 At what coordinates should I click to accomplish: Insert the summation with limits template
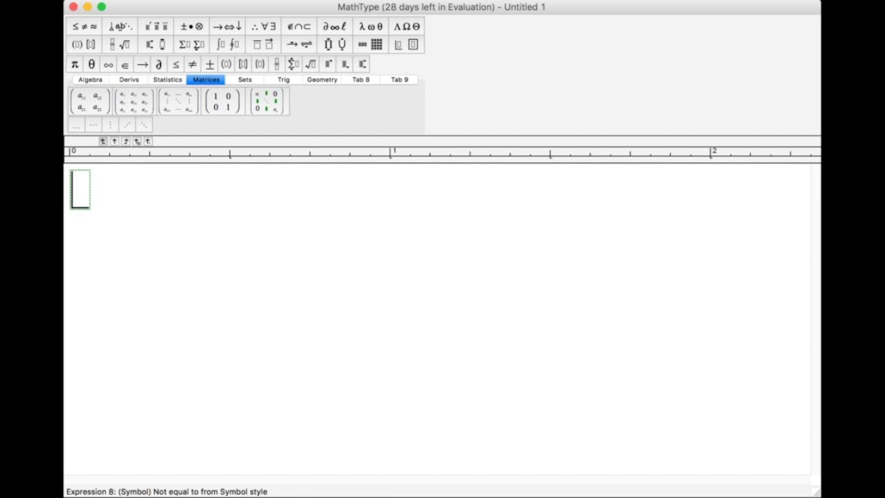coord(294,64)
